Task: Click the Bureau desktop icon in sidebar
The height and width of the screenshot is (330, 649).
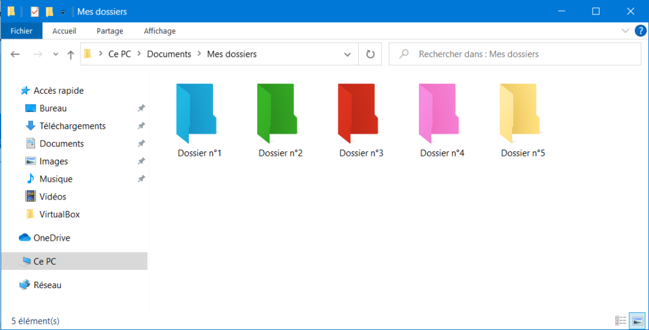Action: [x=30, y=108]
